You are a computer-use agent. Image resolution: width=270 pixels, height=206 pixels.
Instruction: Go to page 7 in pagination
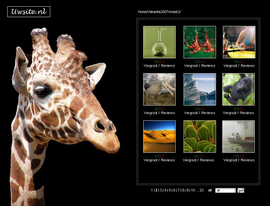[x=179, y=190]
